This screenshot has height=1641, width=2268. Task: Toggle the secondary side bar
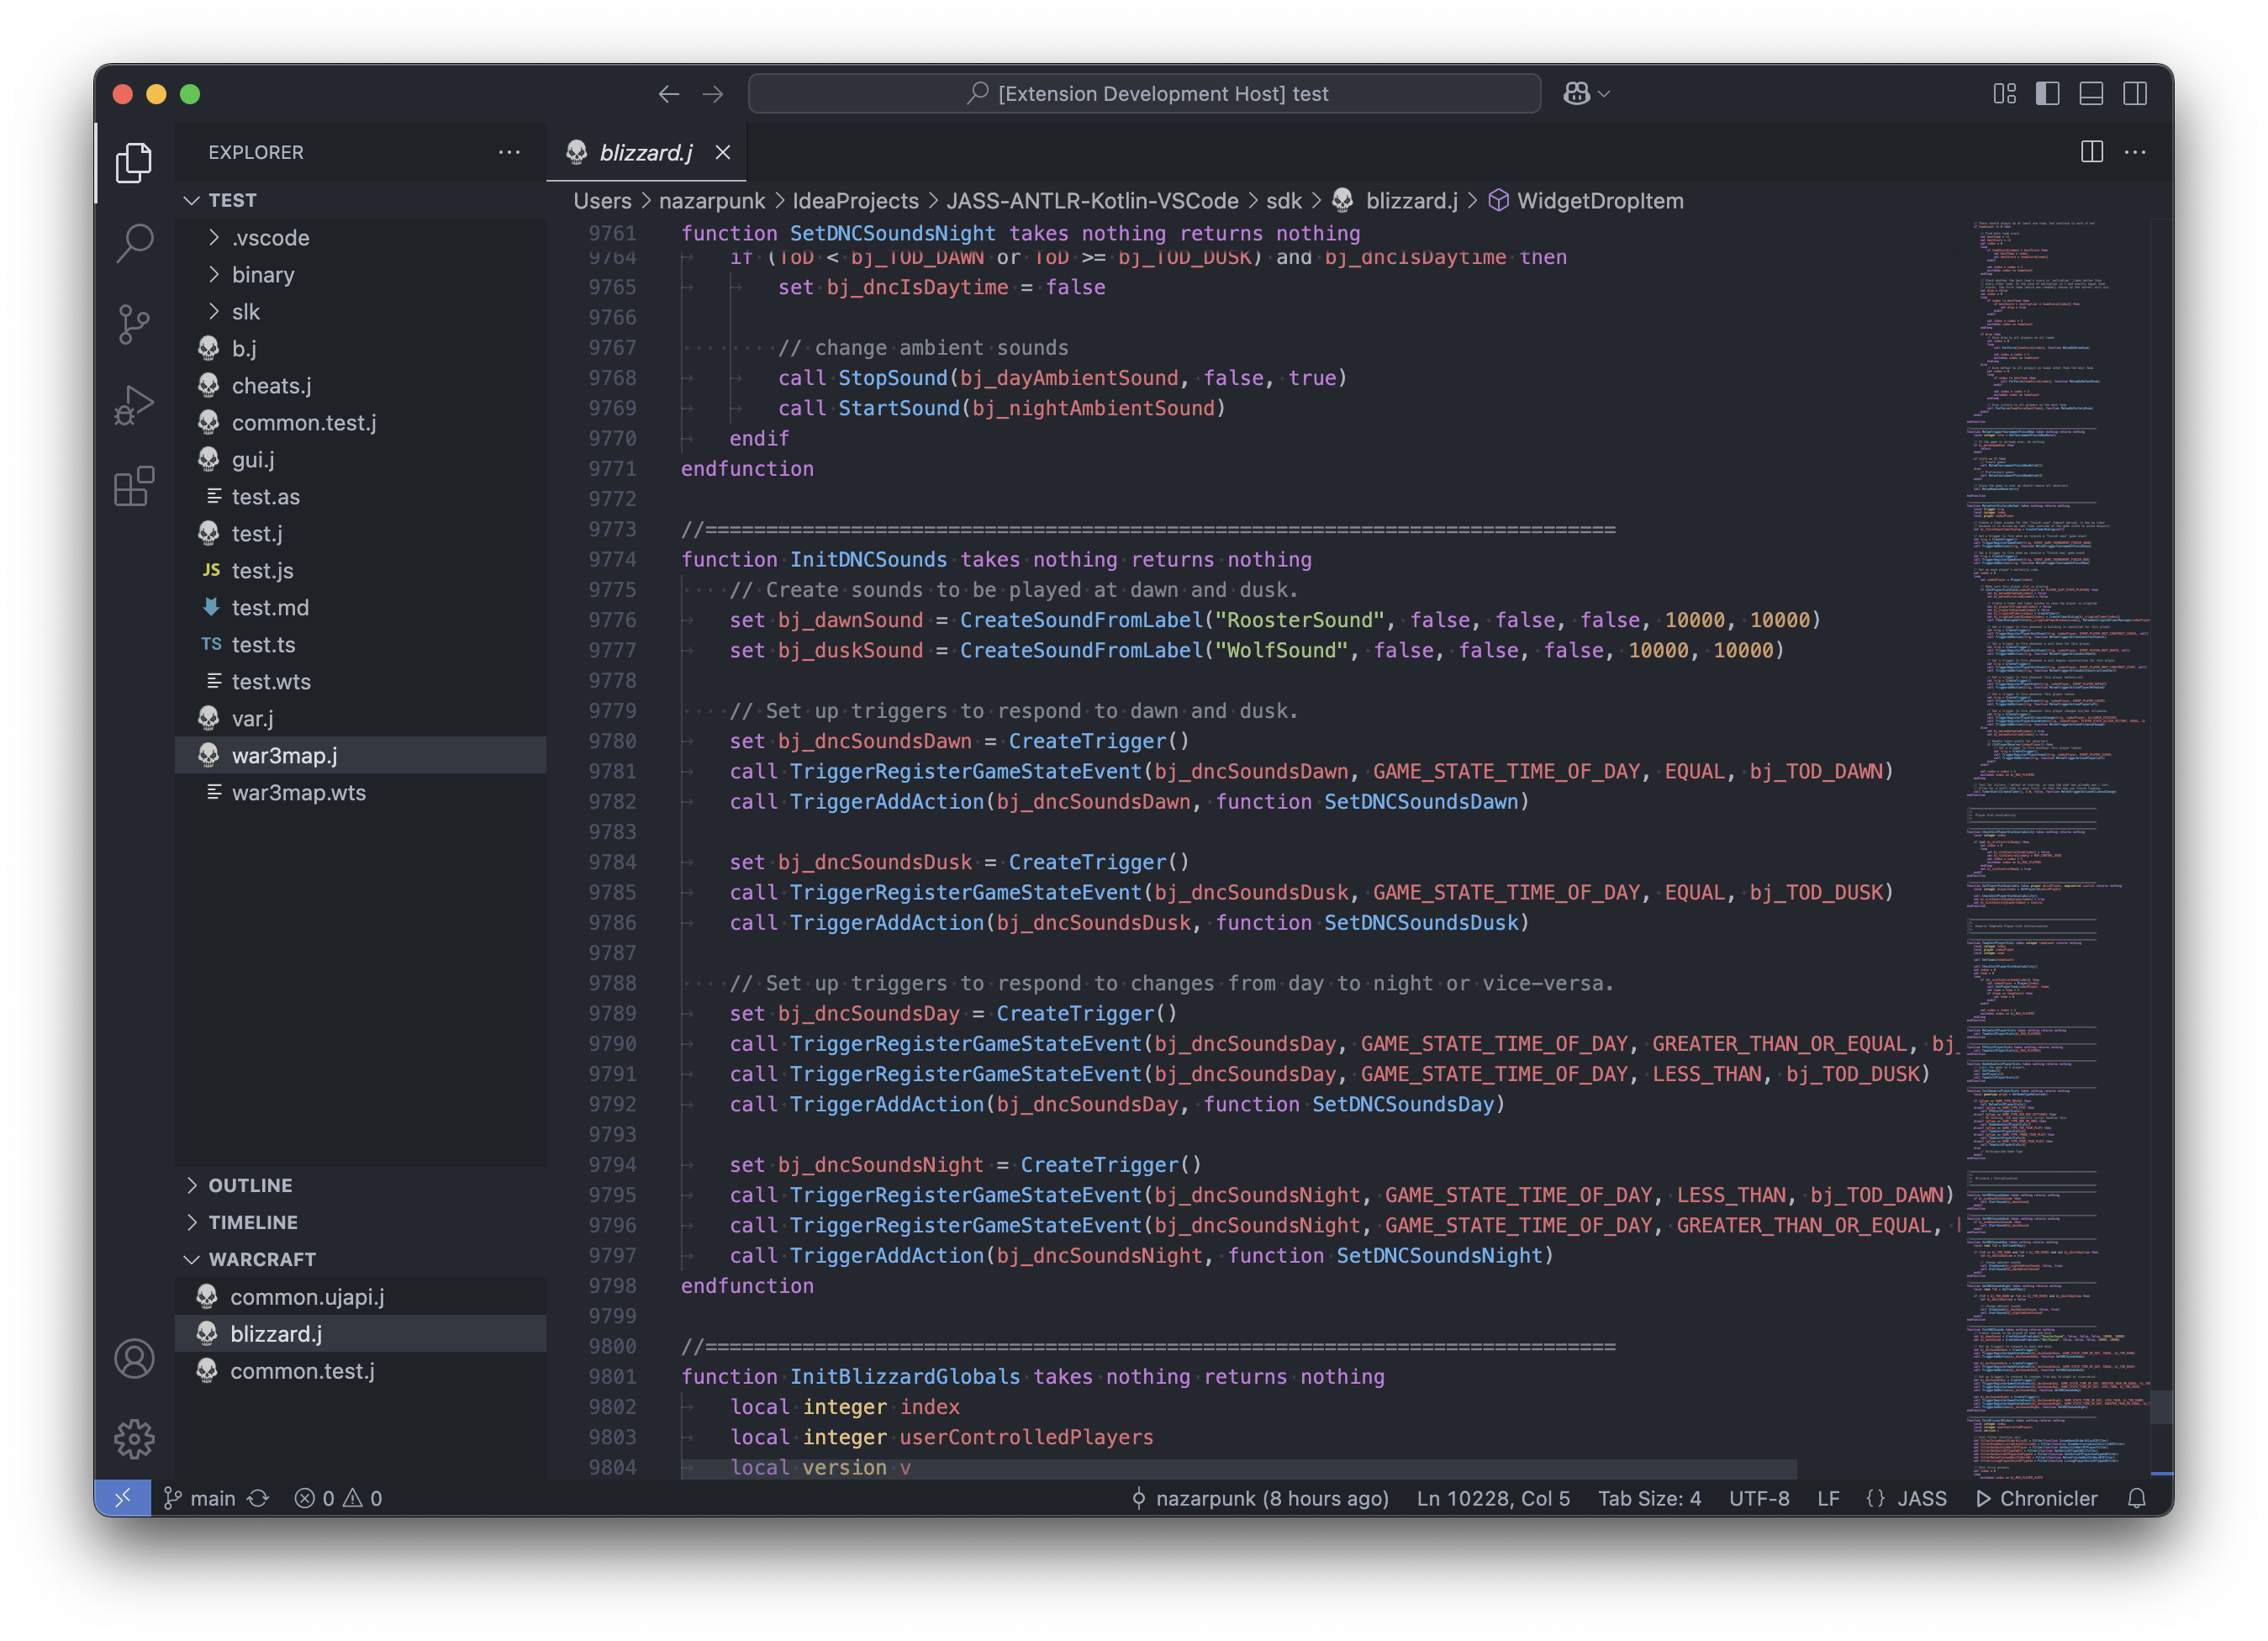click(2135, 94)
